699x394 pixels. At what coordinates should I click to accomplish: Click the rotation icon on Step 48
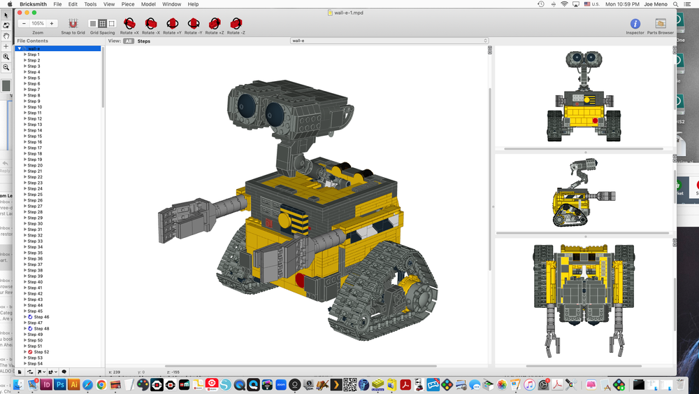[x=30, y=328]
